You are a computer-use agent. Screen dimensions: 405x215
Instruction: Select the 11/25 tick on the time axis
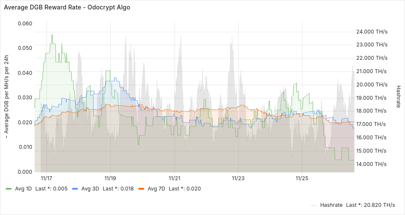tap(302, 178)
